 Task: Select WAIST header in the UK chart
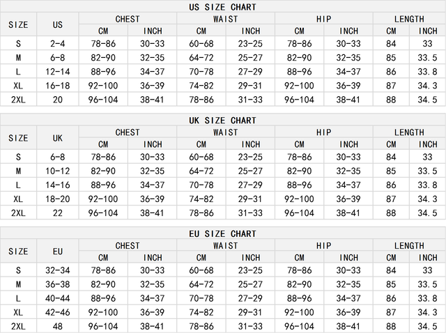point(225,132)
